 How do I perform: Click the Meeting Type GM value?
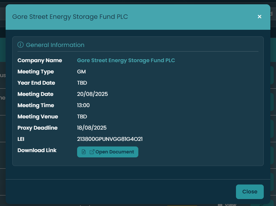(x=81, y=71)
